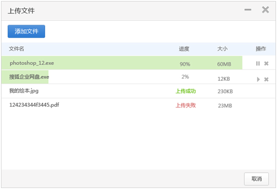Click the 添加文件 button
Viewport: 277px width, 189px height.
[x=26, y=31]
